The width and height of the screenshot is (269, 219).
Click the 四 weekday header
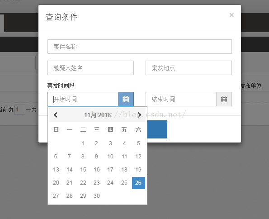(110, 129)
